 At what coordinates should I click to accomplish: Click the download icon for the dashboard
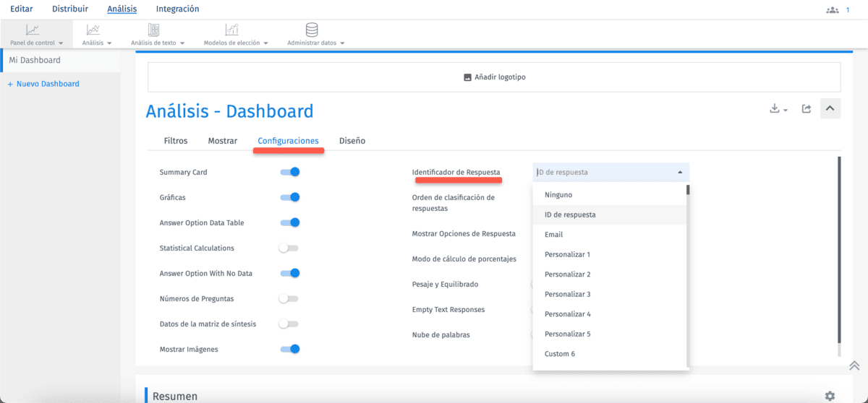click(775, 109)
